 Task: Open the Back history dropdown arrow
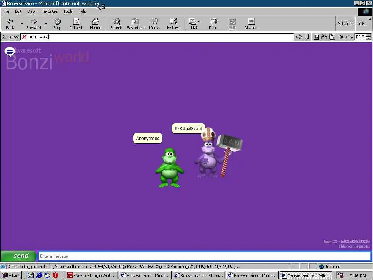click(x=22, y=24)
